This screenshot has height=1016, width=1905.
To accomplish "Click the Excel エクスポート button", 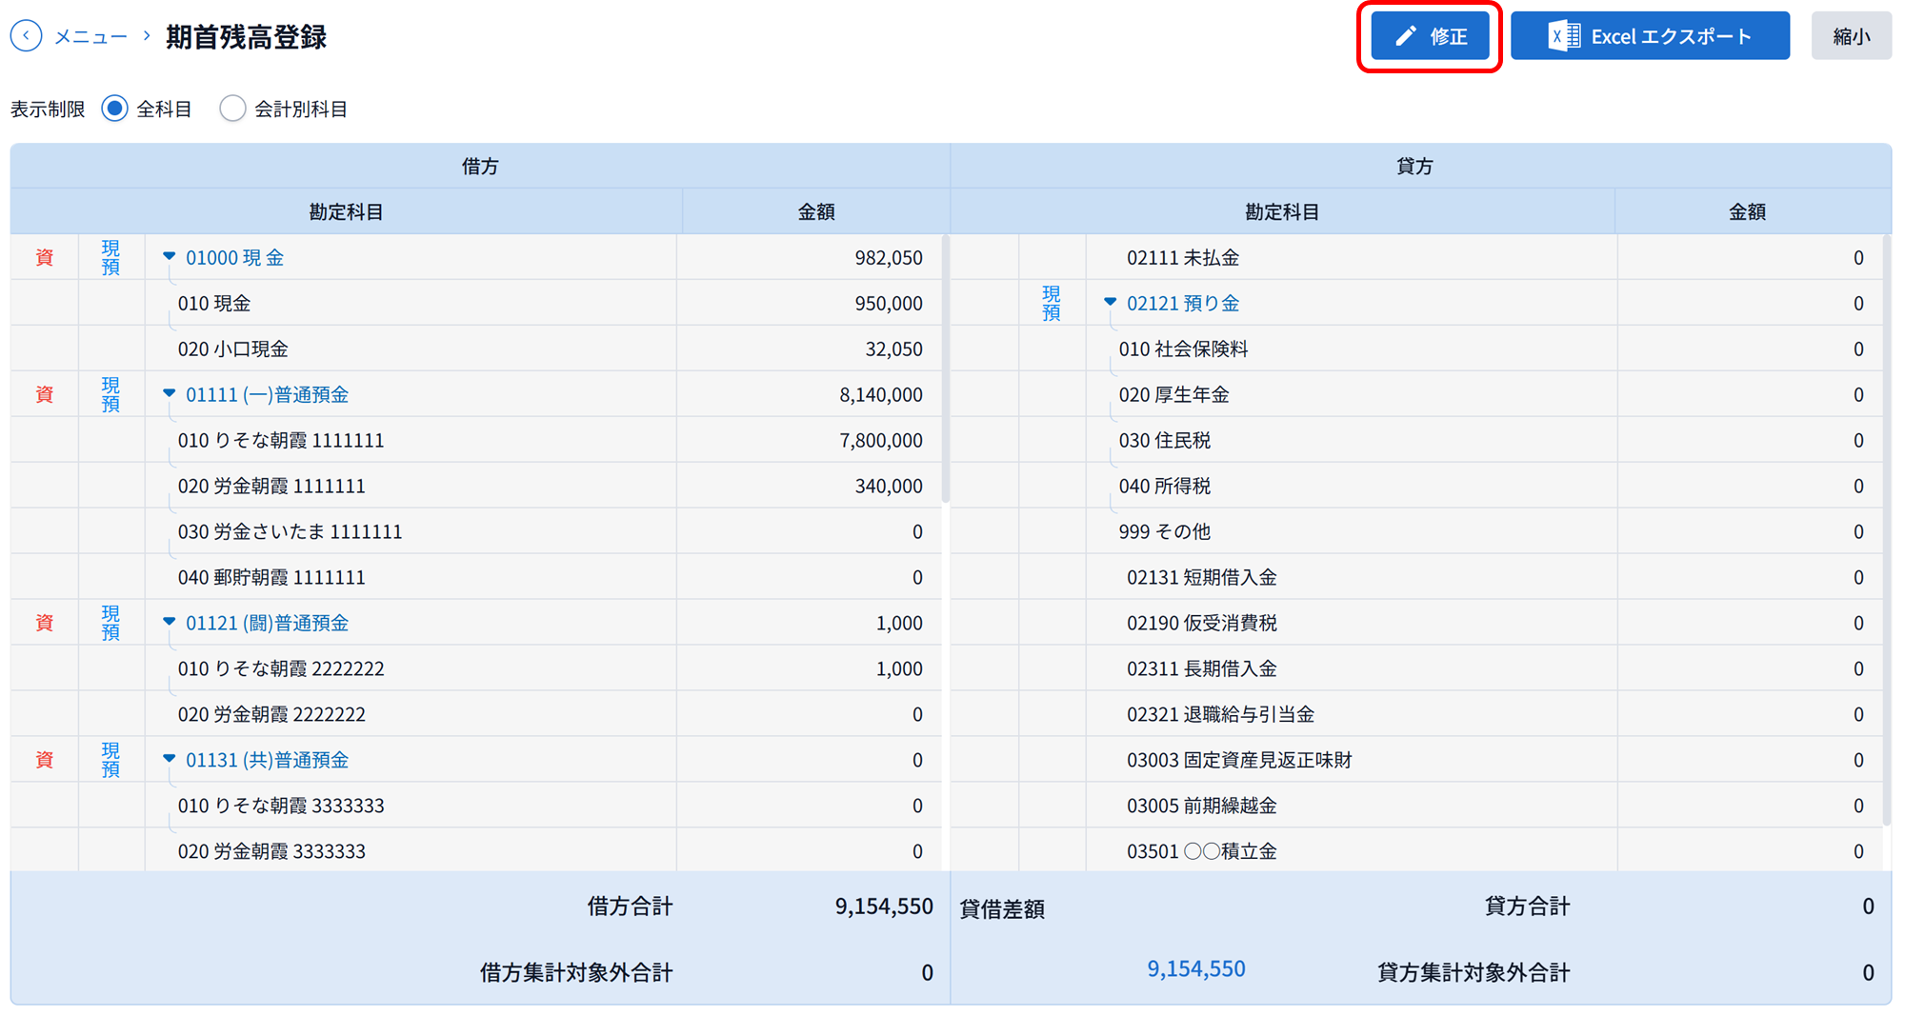I will pyautogui.click(x=1650, y=36).
